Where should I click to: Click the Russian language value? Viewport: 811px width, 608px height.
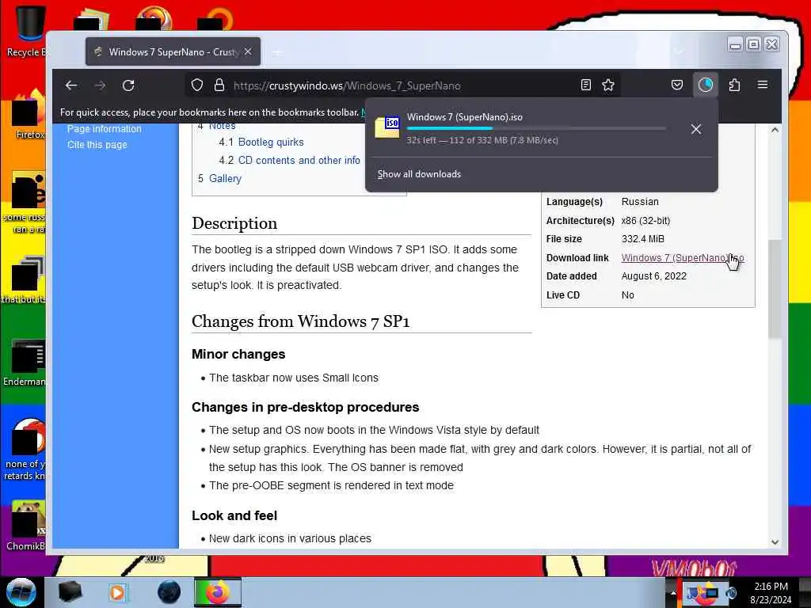(x=640, y=202)
